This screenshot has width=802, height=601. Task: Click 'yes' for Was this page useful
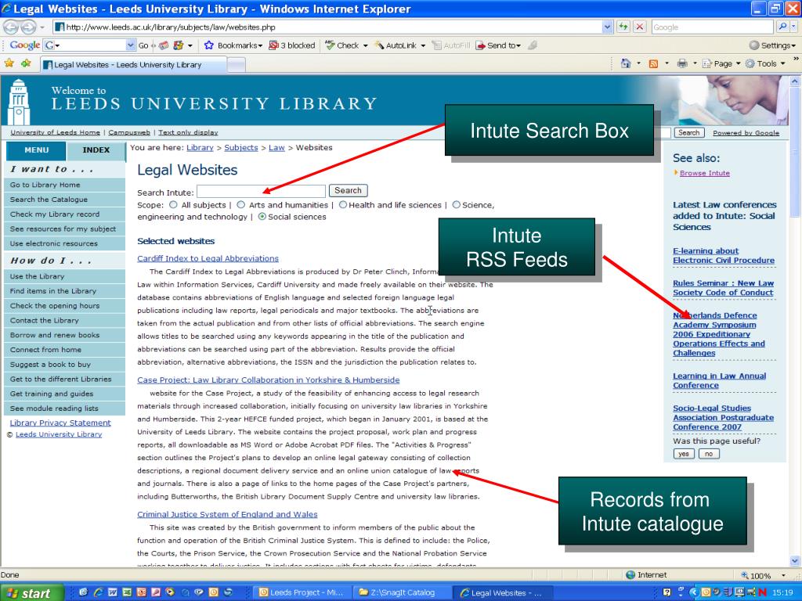(x=684, y=454)
